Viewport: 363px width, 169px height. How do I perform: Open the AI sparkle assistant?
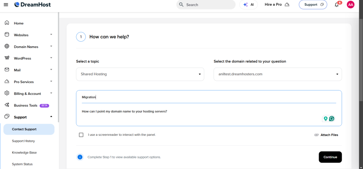pyautogui.click(x=246, y=5)
